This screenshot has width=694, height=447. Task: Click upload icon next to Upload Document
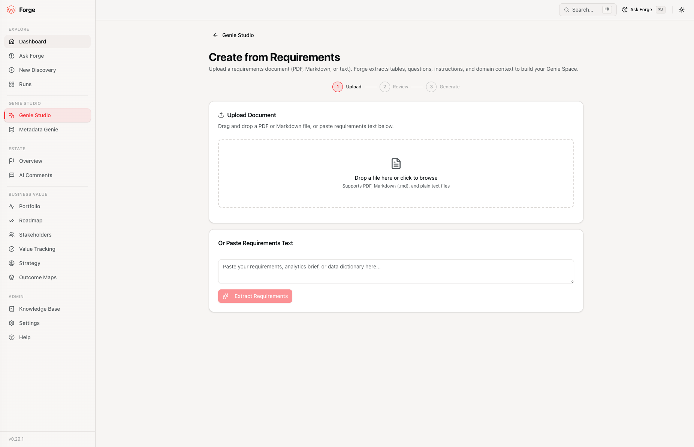(x=221, y=115)
